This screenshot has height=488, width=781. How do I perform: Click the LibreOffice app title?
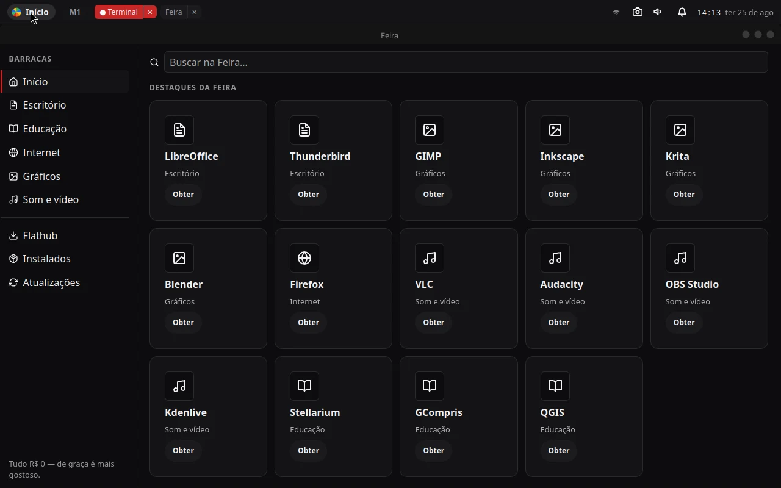[192, 156]
